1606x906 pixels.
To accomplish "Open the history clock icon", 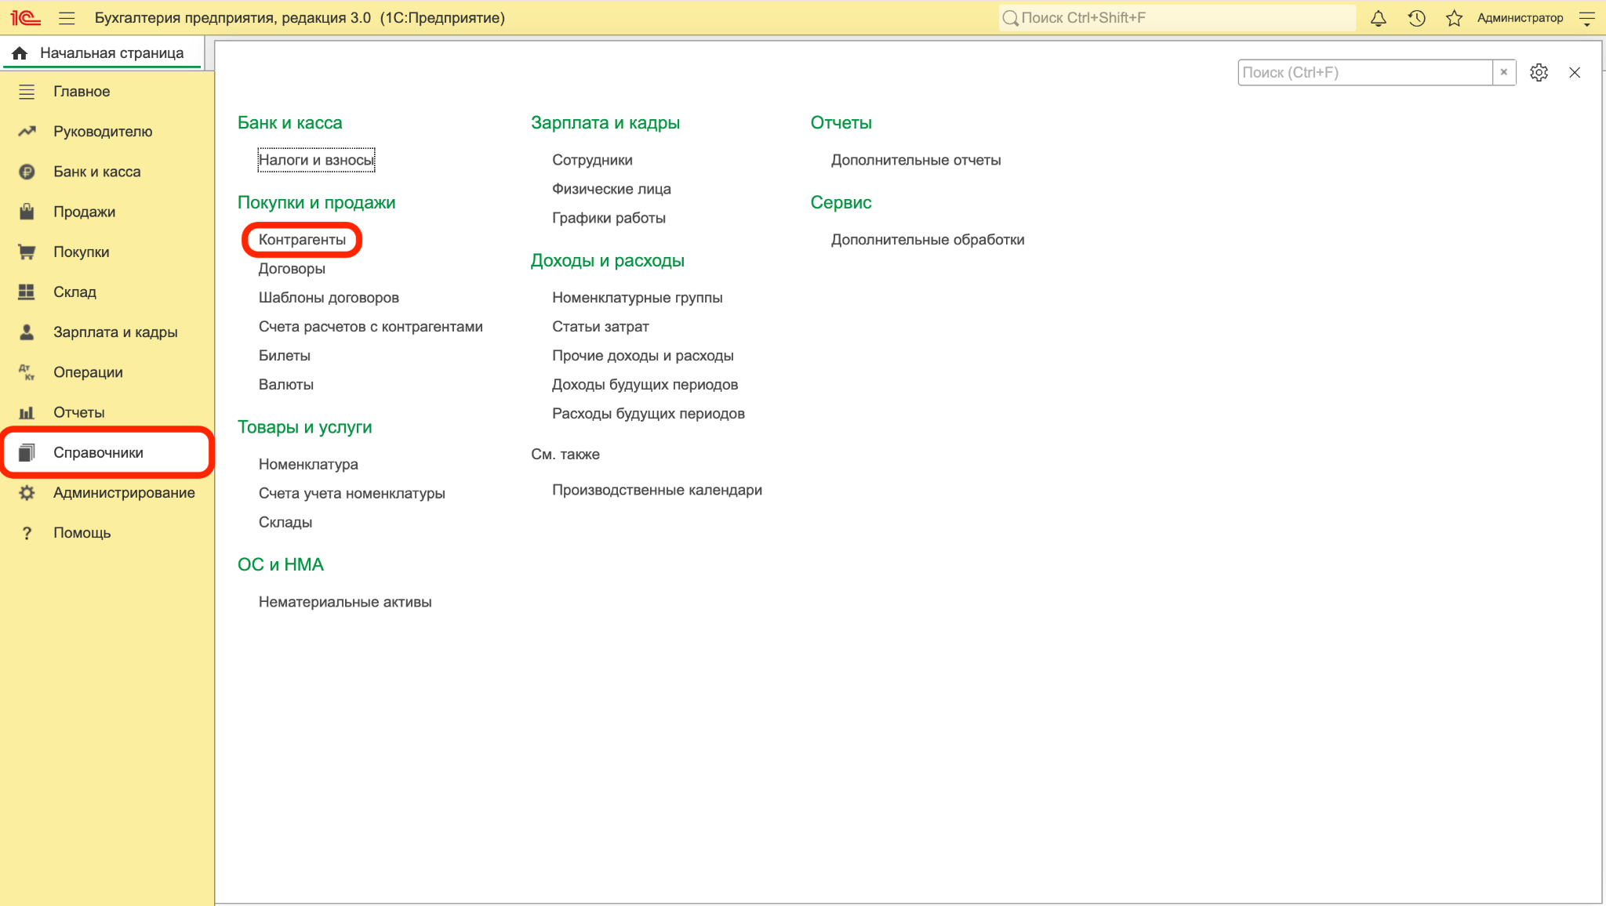I will point(1416,18).
